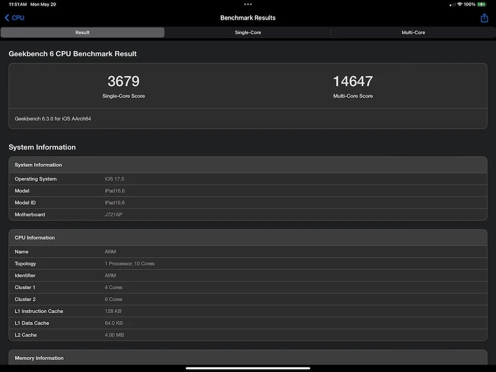The image size is (496, 372).
Task: Switch to the Multi-Core tab
Action: click(x=413, y=32)
